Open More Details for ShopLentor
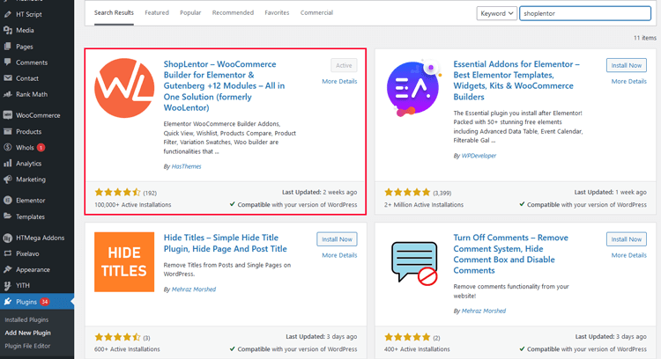The image size is (661, 359). (339, 81)
